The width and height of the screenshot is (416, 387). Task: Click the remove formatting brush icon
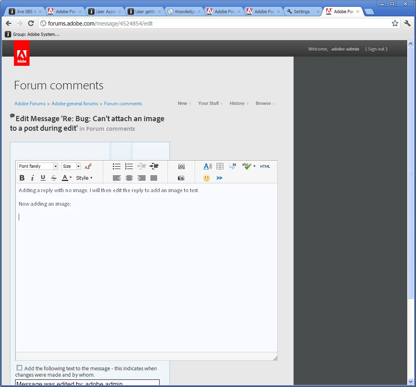click(x=88, y=166)
